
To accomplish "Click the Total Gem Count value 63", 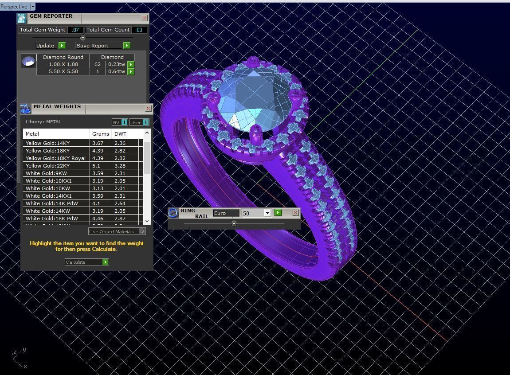I will click(x=139, y=30).
